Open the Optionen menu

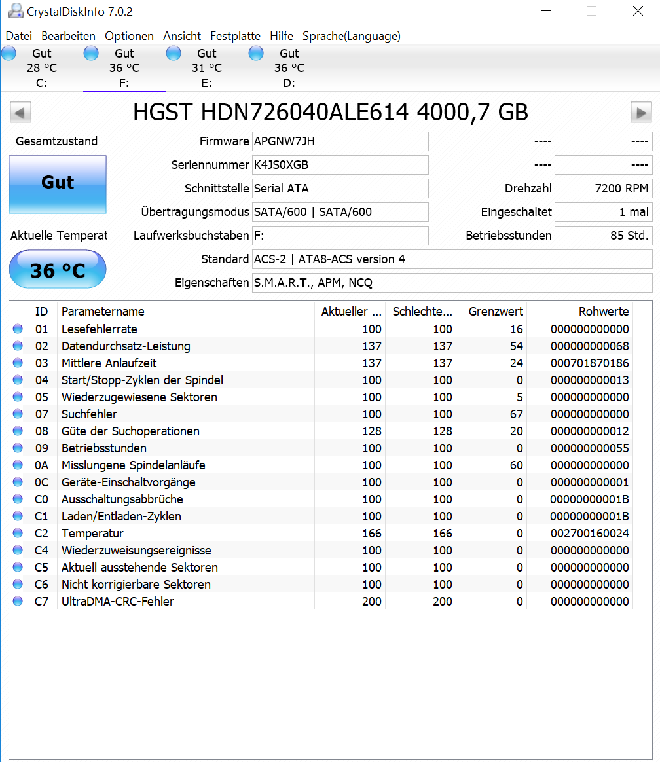pos(129,36)
